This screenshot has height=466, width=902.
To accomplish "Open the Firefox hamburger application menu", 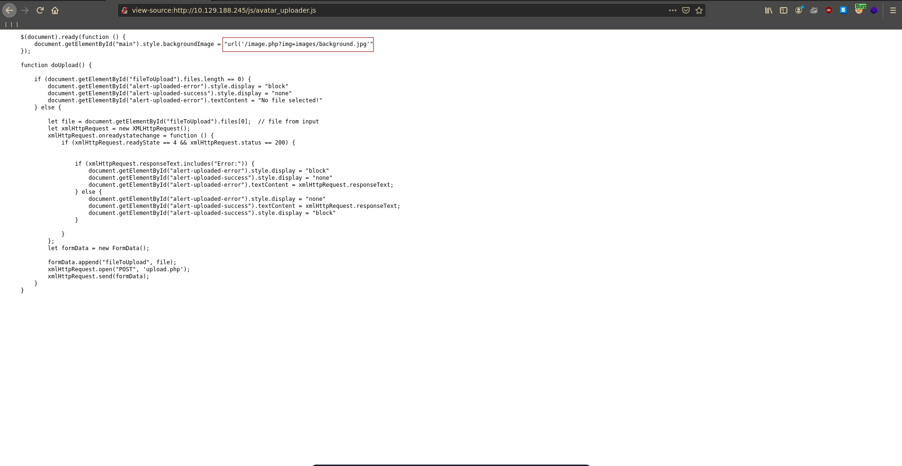I will tap(893, 10).
